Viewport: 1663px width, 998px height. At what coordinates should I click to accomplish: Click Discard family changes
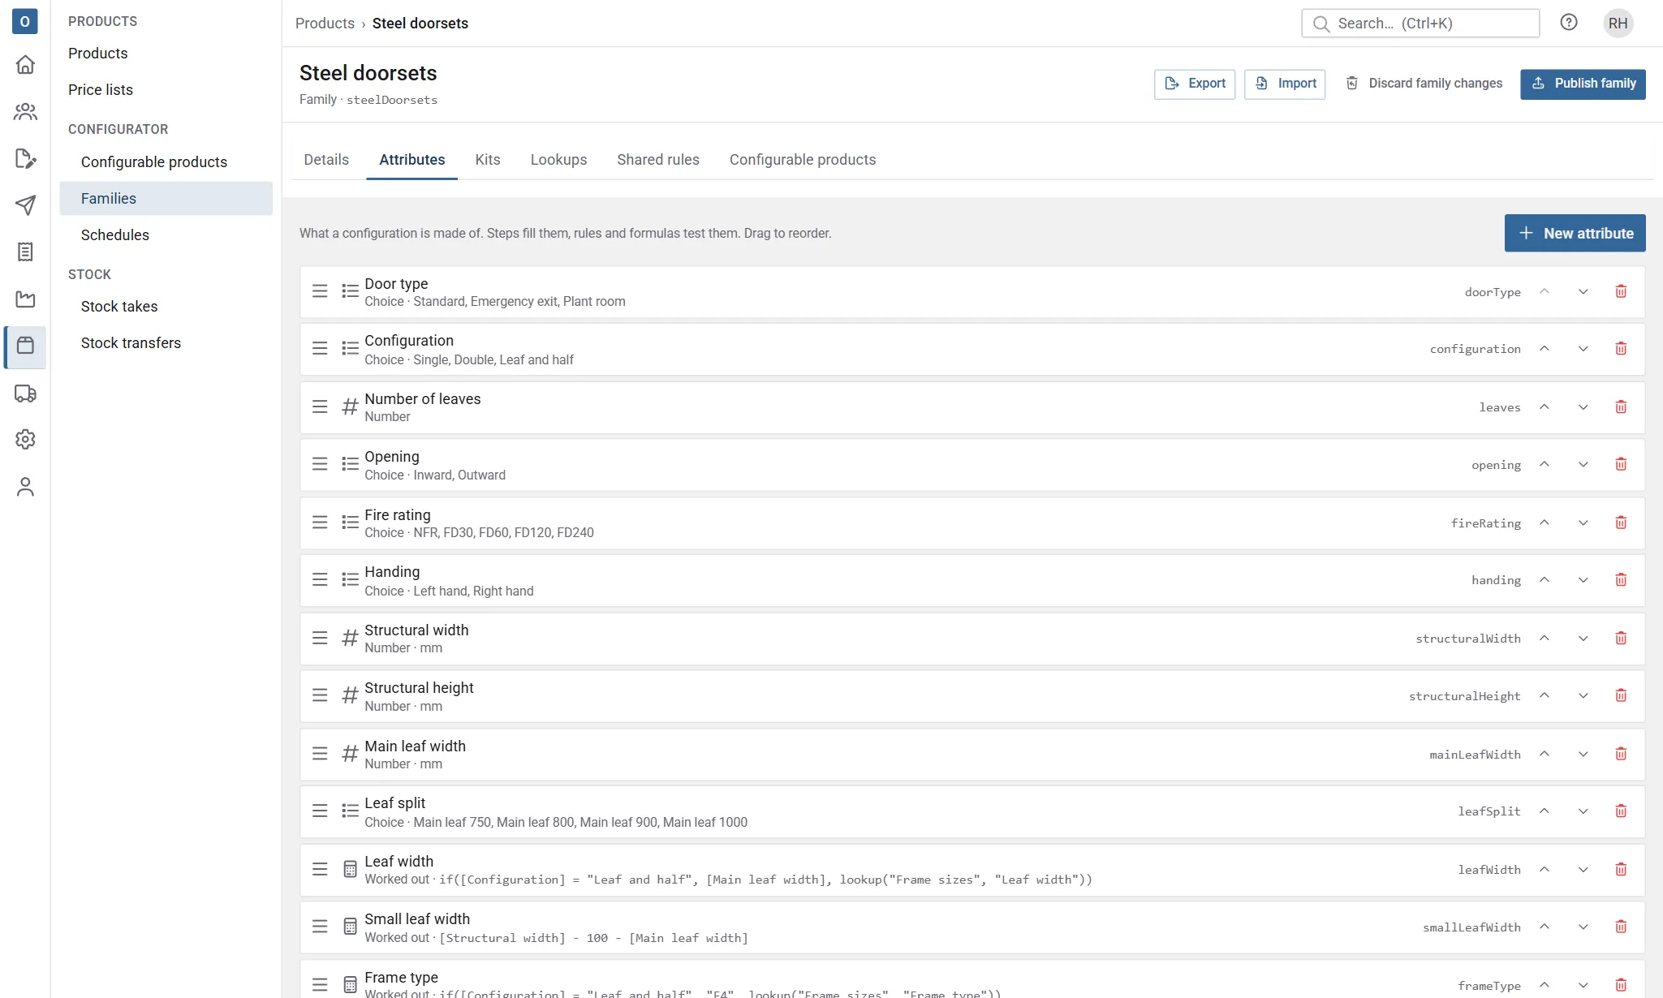coord(1424,84)
